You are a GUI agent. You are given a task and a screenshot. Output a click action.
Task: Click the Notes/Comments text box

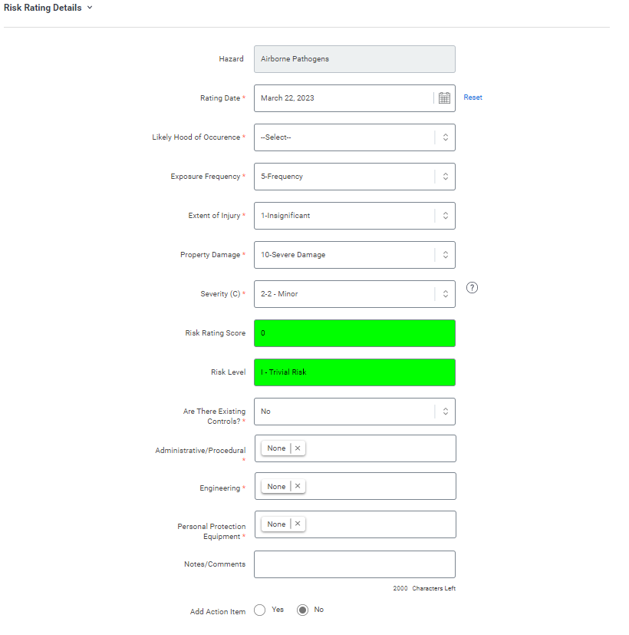tap(354, 564)
